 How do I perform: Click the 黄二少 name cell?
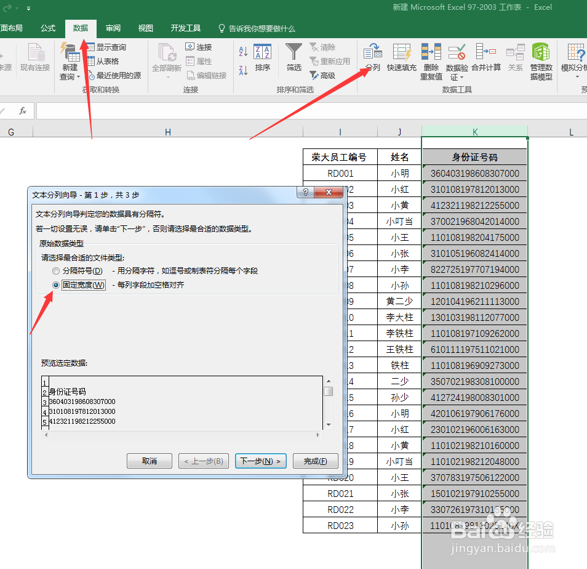[399, 301]
